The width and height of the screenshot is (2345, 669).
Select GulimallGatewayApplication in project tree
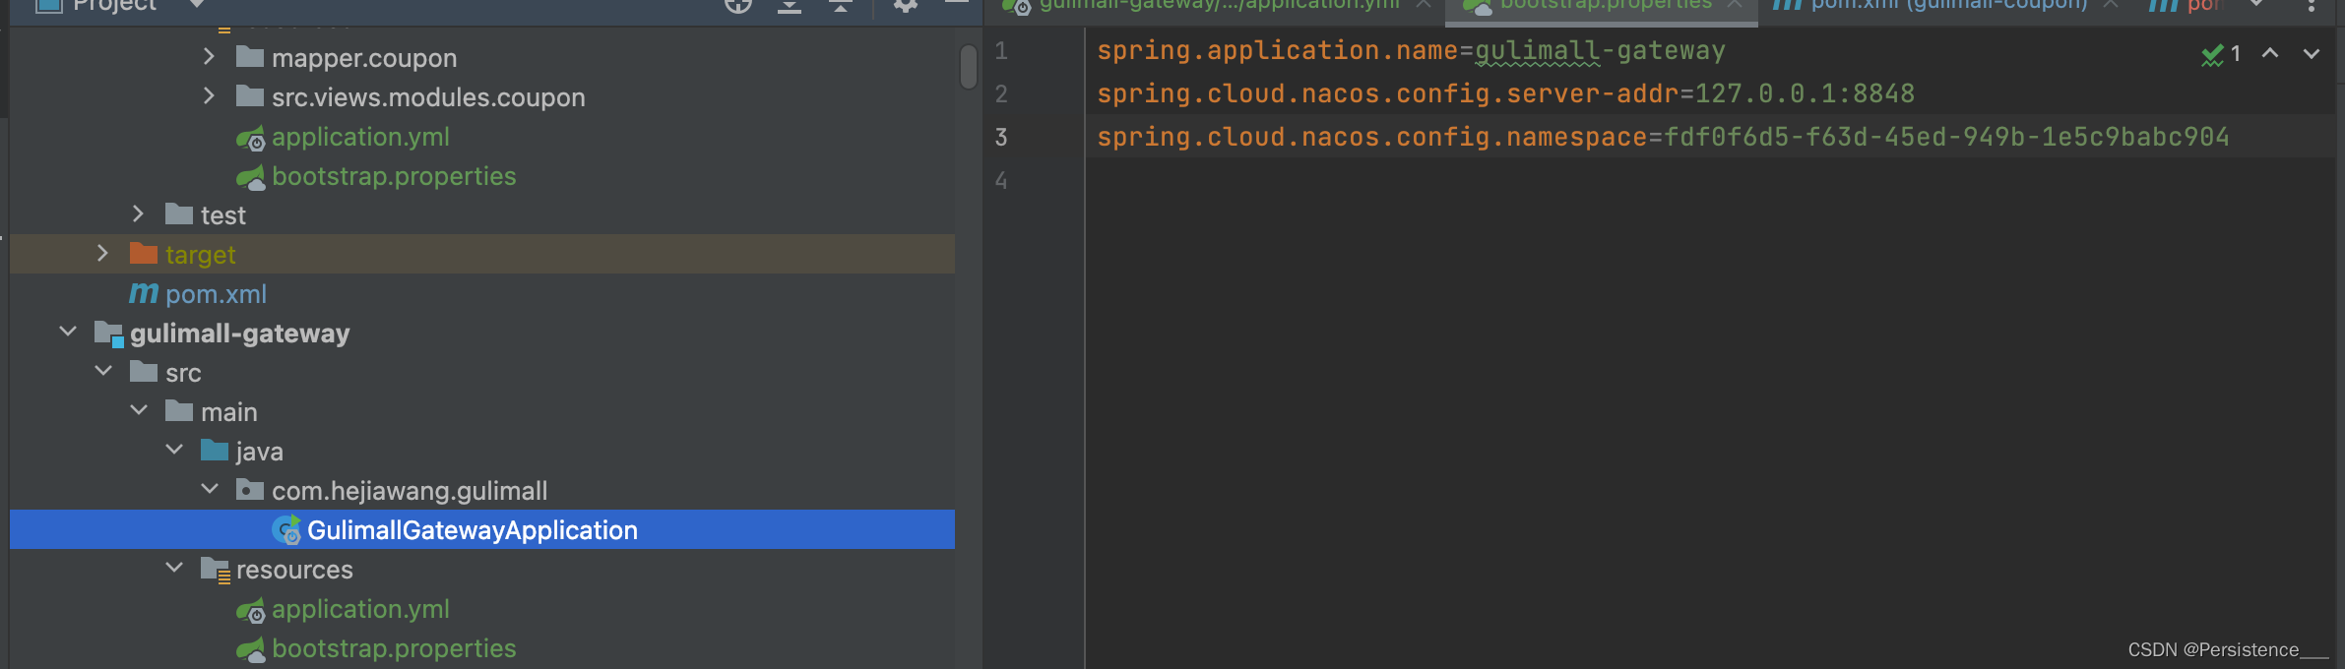click(473, 530)
